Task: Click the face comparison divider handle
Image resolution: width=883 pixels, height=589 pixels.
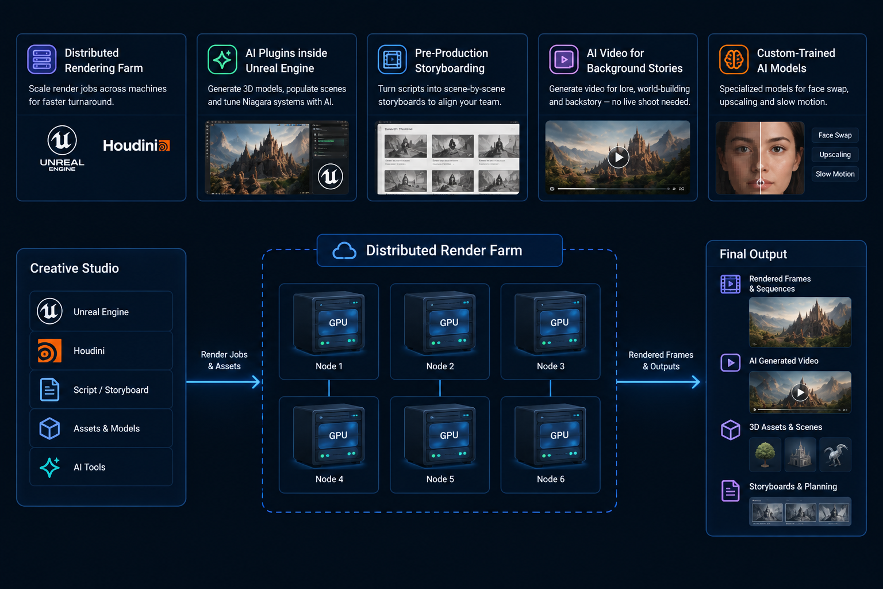Action: point(760,183)
